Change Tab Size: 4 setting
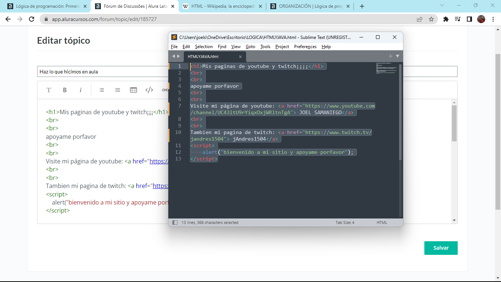Viewport: 501px width, 282px height. click(x=345, y=223)
